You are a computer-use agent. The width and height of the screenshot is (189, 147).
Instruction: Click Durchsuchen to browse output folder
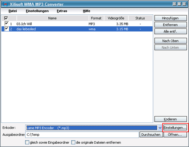(151, 135)
